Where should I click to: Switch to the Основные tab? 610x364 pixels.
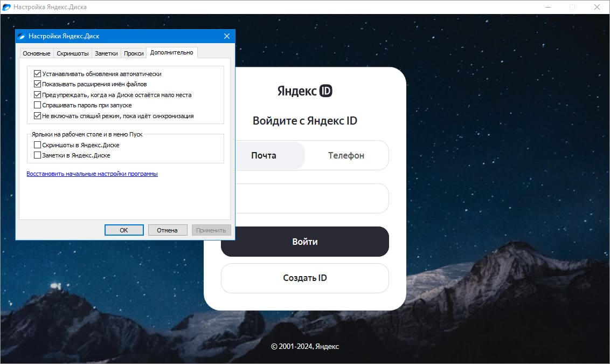pyautogui.click(x=36, y=53)
